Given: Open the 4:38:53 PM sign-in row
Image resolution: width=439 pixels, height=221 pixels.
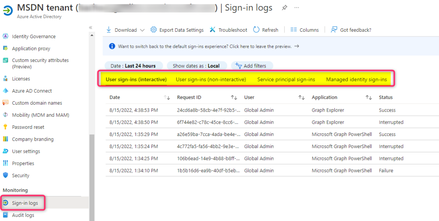Looking at the screenshot, I should pos(272,110).
